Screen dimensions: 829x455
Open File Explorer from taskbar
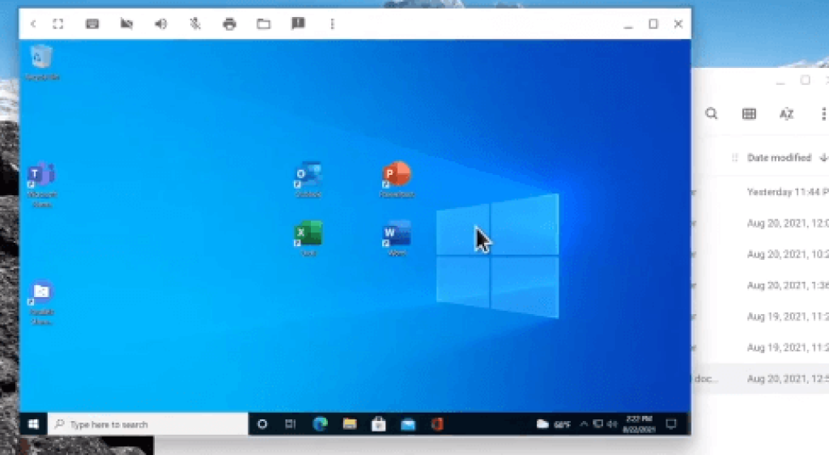[x=350, y=423]
